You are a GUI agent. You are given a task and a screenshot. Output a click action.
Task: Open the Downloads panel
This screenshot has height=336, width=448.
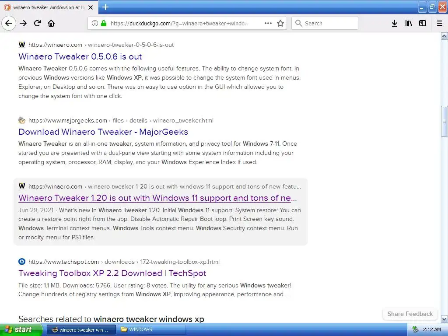[395, 23]
